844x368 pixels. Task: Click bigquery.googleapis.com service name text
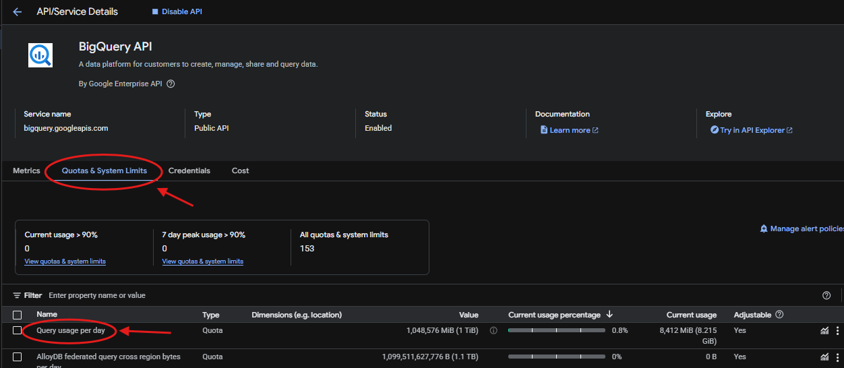tap(66, 127)
